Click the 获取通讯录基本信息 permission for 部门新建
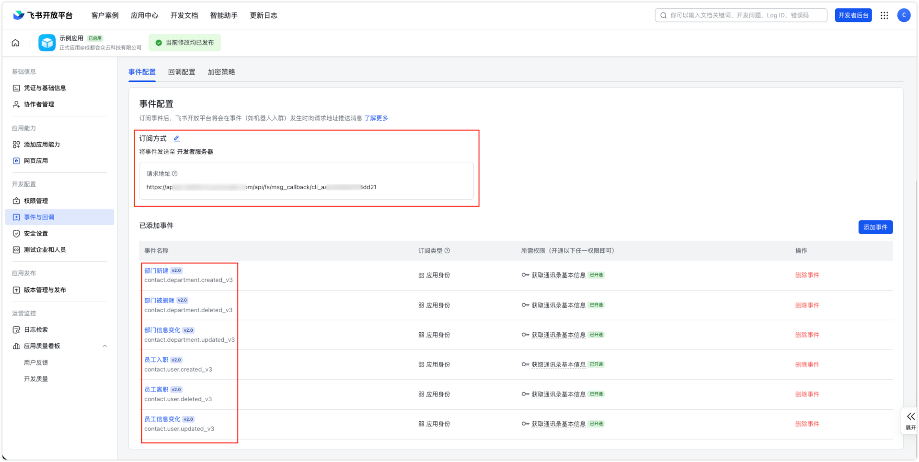The height and width of the screenshot is (462, 919). [x=558, y=275]
